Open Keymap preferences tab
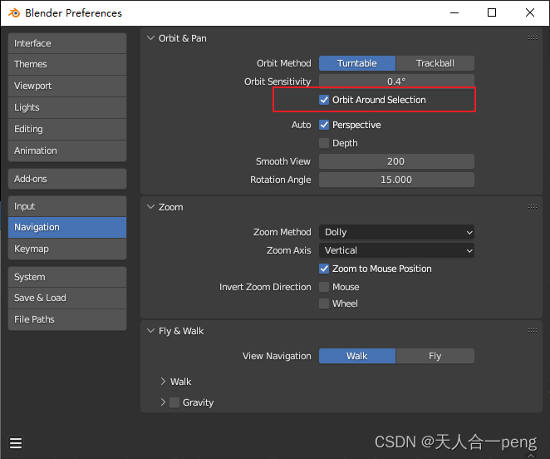This screenshot has width=550, height=459. pos(67,249)
